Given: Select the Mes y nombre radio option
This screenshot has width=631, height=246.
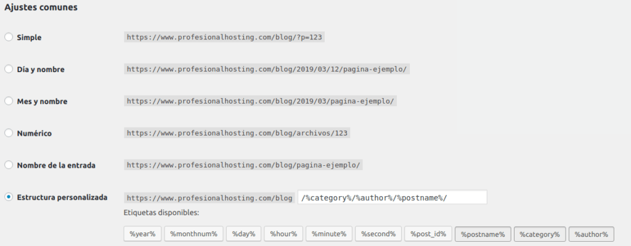Looking at the screenshot, I should 9,101.
